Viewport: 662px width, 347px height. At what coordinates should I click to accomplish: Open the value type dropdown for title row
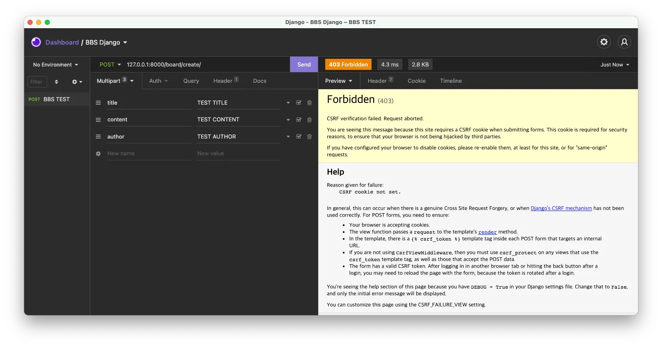pos(288,103)
